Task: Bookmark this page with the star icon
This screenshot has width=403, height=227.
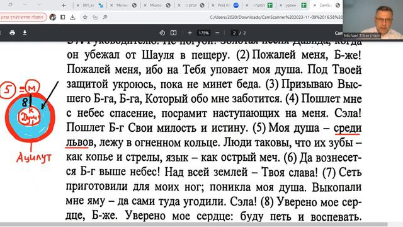Action: 85,17
